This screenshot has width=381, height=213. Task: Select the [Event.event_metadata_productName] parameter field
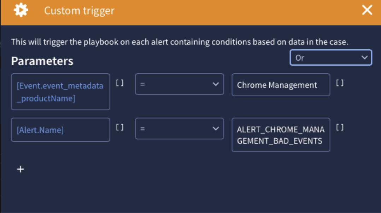tap(60, 92)
